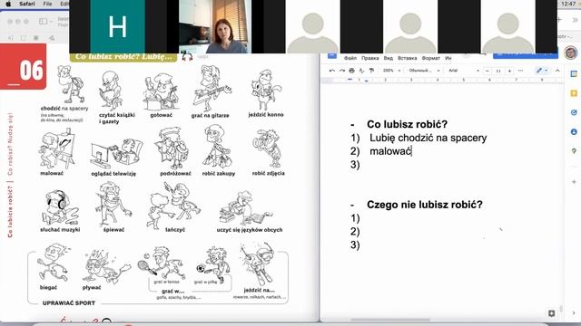Click the heading 'Czego nie lubisz robić?'
Screen dimensions: 581x326
click(425, 205)
